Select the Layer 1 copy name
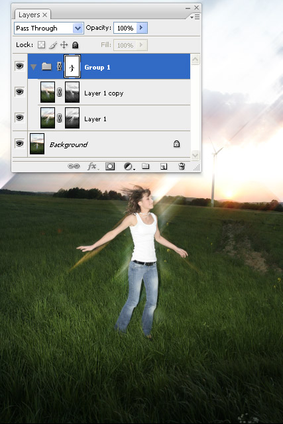This screenshot has width=283, height=424. pyautogui.click(x=104, y=93)
